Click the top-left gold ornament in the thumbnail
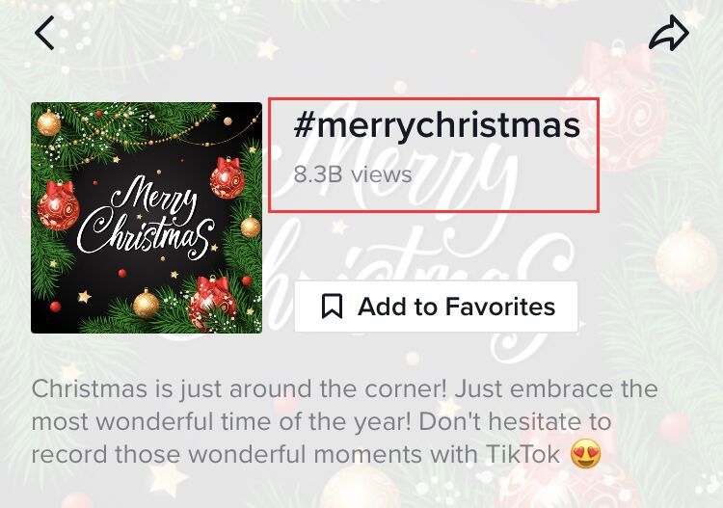The height and width of the screenshot is (508, 723). pyautogui.click(x=49, y=122)
